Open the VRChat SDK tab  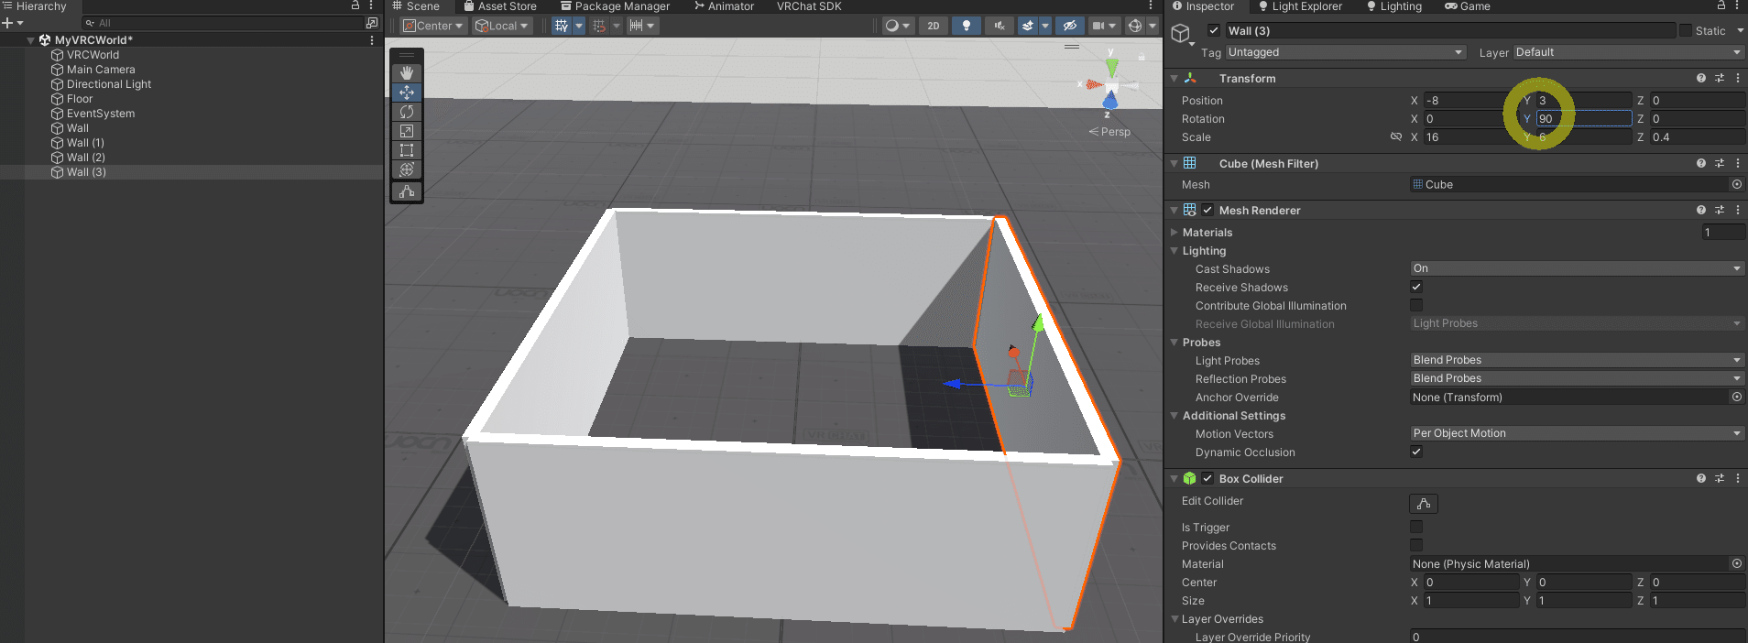point(809,6)
